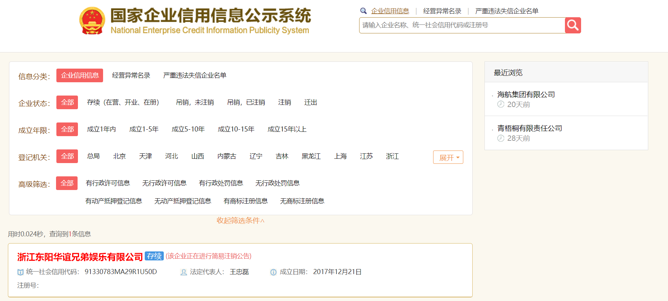Image resolution: width=668 pixels, height=301 pixels.
Task: Click the 存续 status badge
Action: pos(154,256)
